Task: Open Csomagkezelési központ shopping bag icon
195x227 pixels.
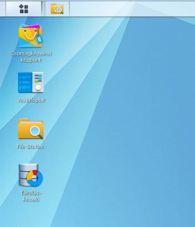Action: coord(31,36)
